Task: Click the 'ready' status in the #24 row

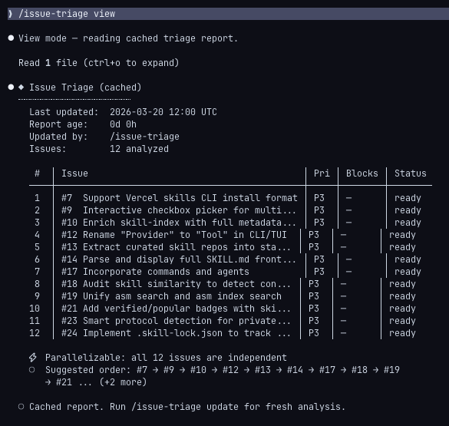Action: (x=402, y=333)
